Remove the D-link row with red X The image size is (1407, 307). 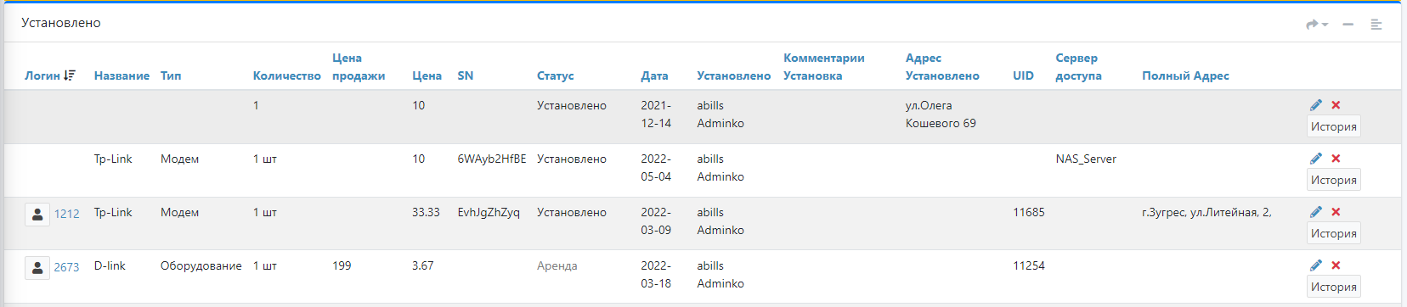tap(1336, 265)
